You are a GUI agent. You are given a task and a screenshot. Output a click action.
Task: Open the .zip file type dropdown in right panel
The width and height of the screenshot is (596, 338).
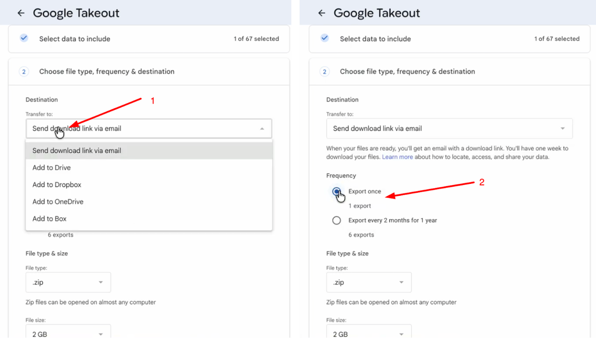[x=369, y=282]
